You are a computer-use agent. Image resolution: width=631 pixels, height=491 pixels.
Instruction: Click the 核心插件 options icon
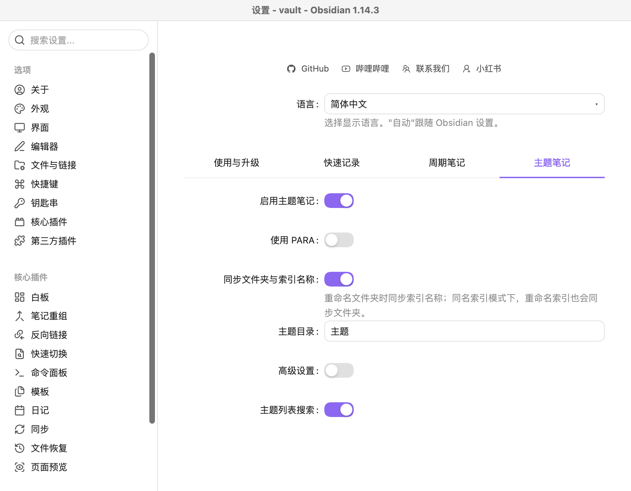coord(20,222)
